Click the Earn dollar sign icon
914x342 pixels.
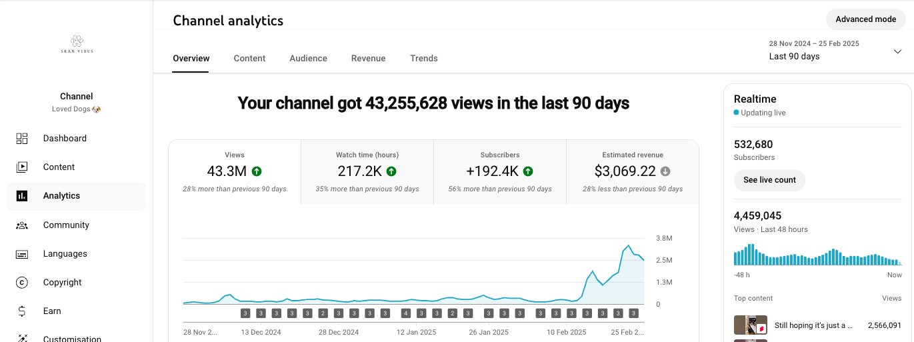[22, 311]
